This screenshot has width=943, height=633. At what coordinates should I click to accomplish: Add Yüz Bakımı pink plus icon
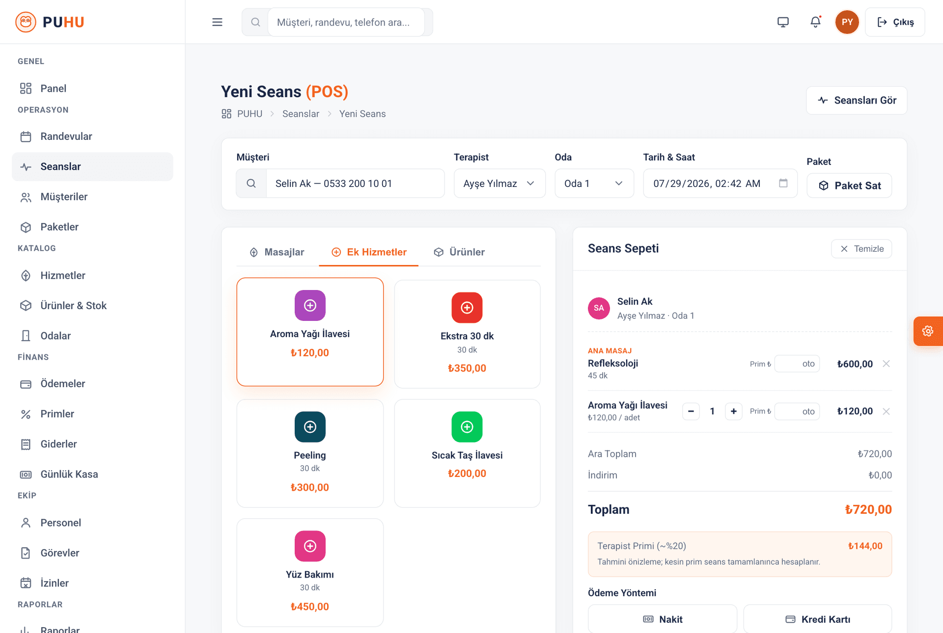click(310, 546)
